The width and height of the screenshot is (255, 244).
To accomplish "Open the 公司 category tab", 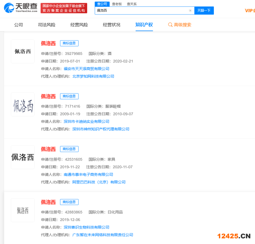I will click(x=18, y=25).
